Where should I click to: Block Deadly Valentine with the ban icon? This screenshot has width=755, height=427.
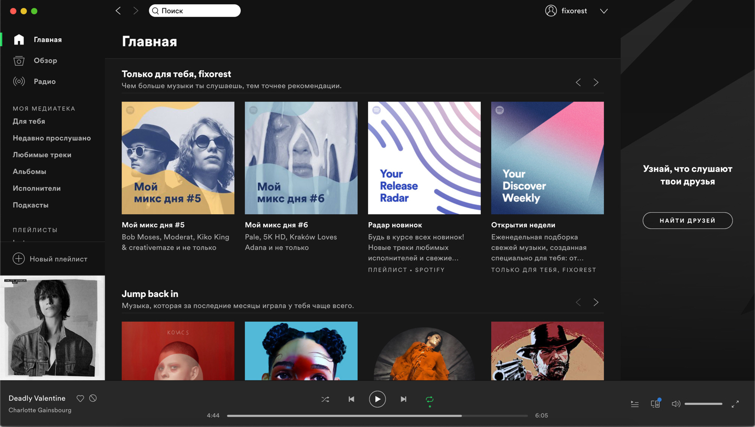(93, 398)
